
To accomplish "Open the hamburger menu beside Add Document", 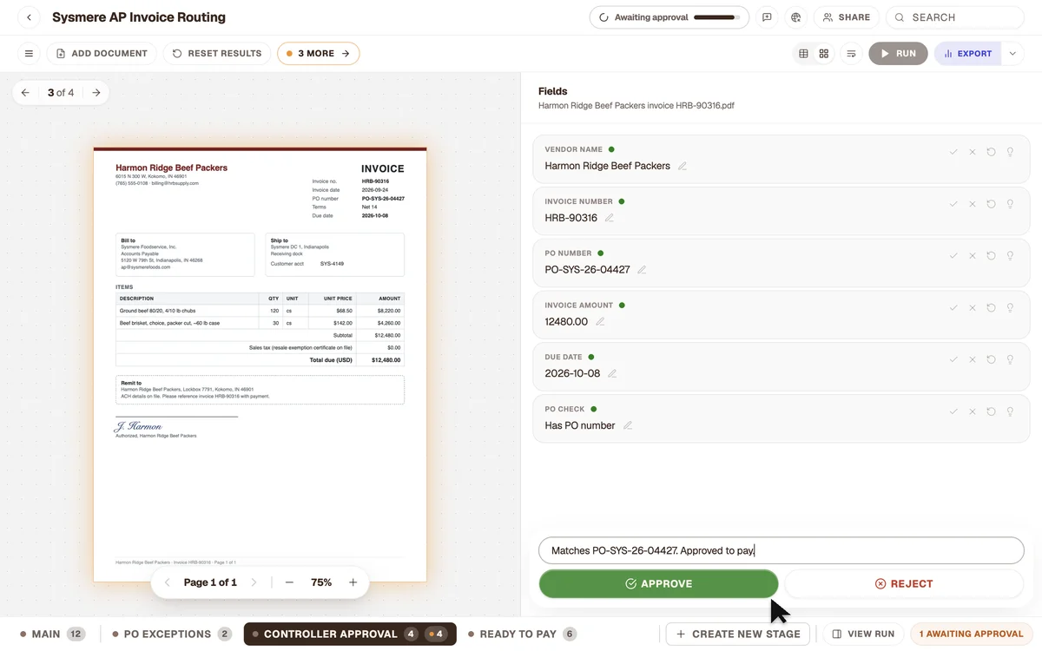I will pyautogui.click(x=29, y=54).
